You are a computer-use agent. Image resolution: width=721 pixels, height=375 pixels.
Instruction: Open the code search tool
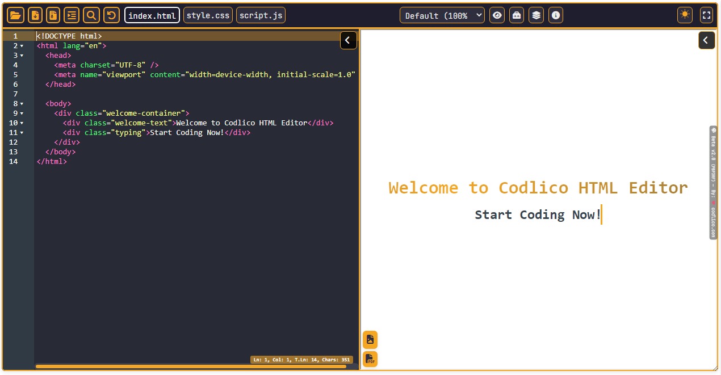coord(91,15)
